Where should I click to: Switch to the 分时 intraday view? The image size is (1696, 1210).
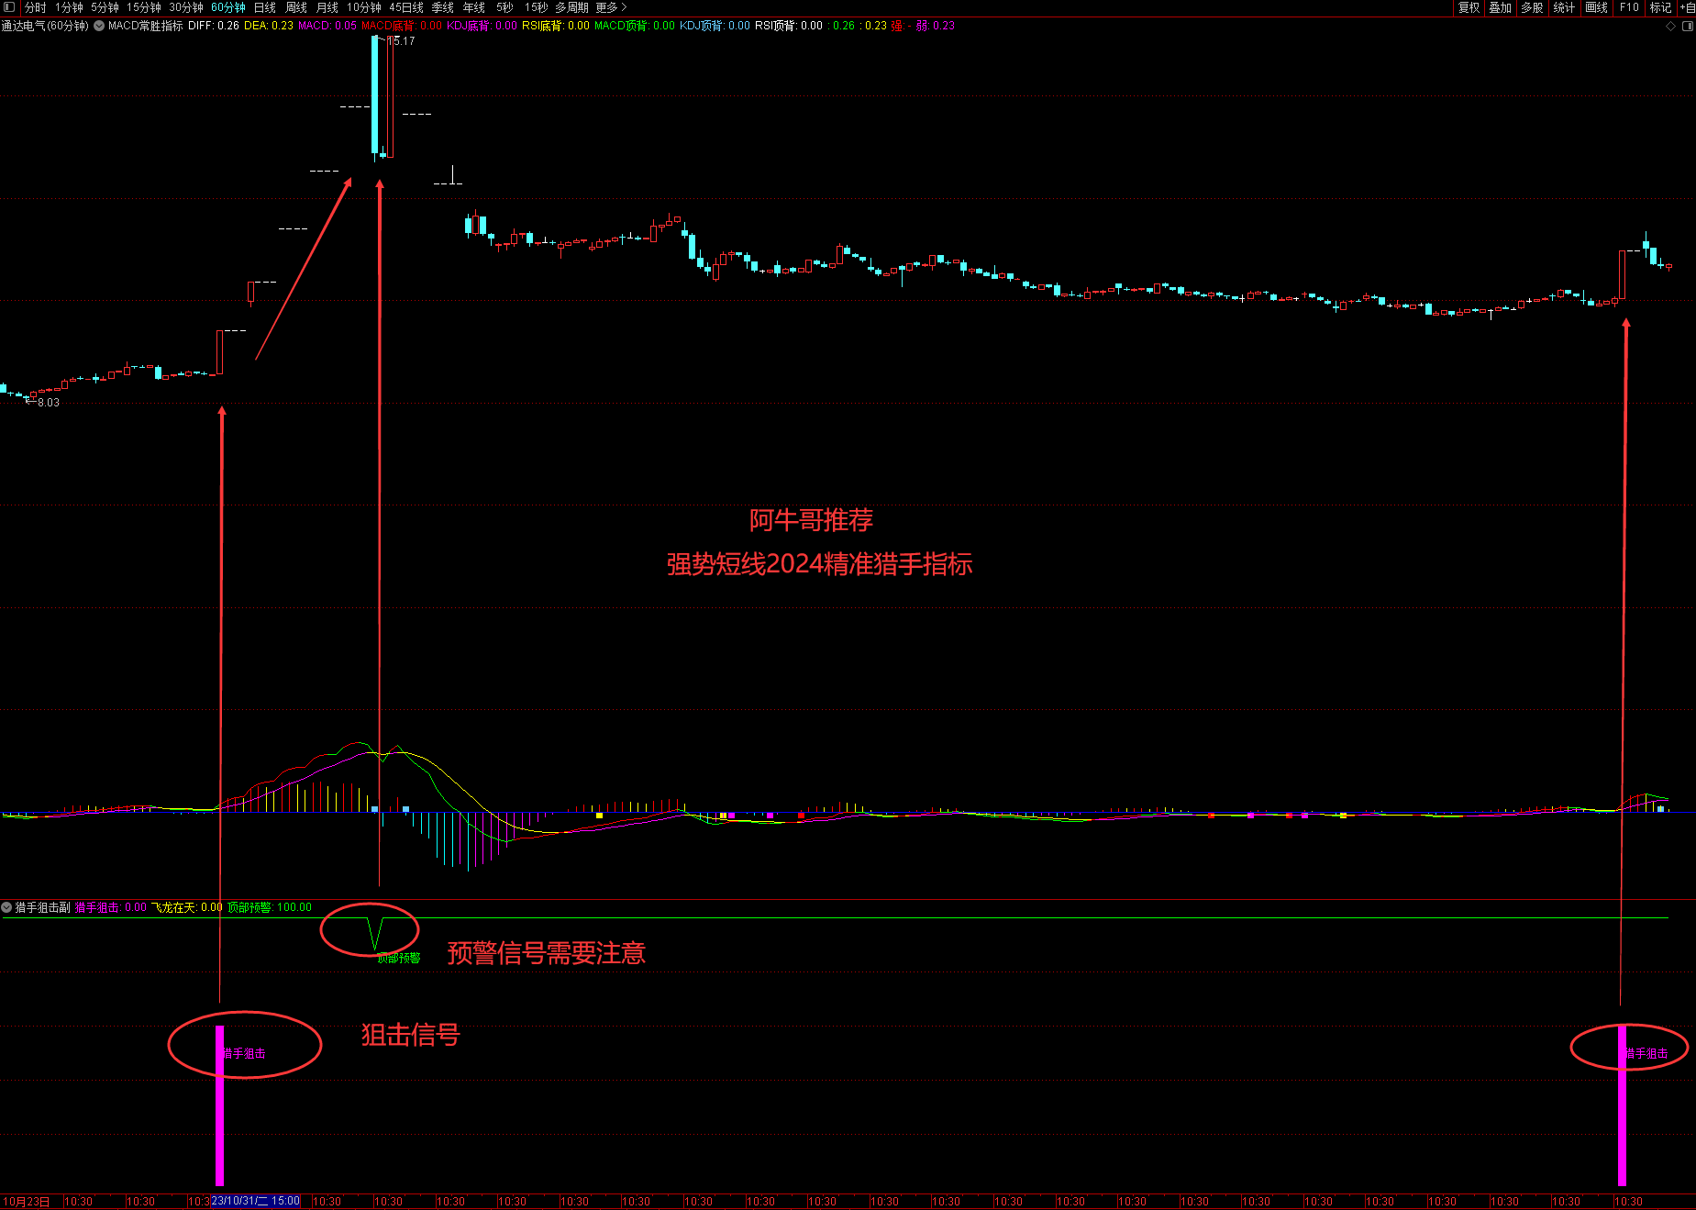36,7
